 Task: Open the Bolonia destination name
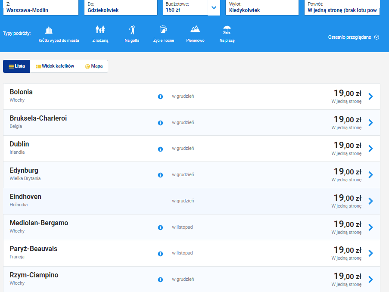21,92
